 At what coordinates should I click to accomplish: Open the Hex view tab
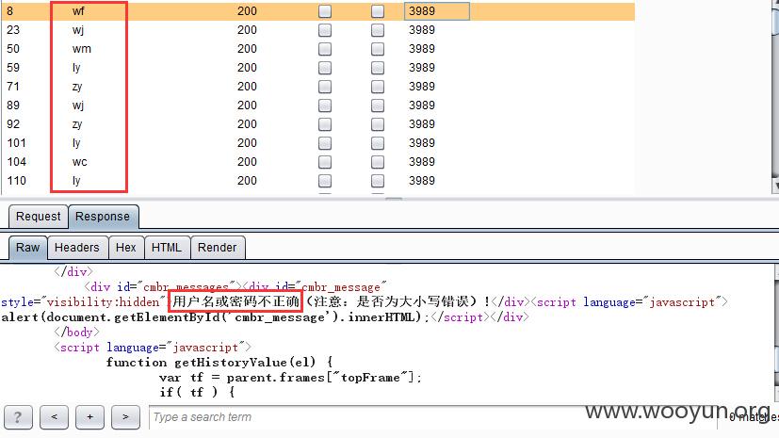pyautogui.click(x=125, y=248)
